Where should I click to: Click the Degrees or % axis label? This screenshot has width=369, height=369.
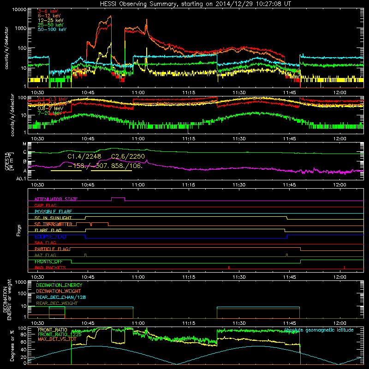click(x=12, y=345)
